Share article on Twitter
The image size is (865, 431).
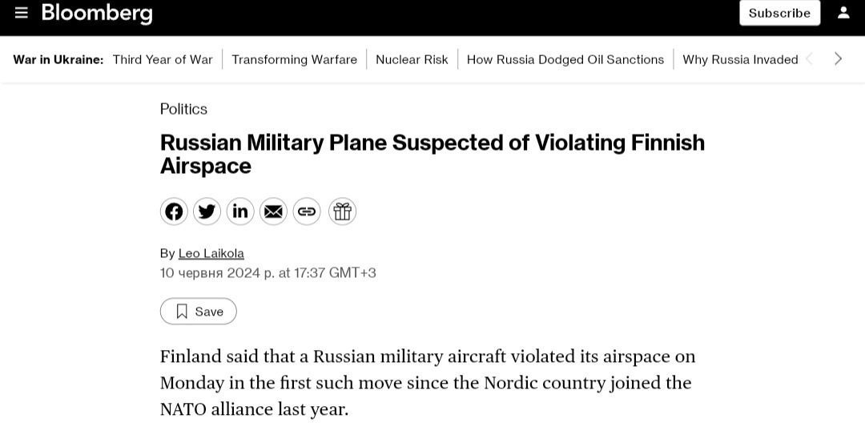pyautogui.click(x=207, y=211)
